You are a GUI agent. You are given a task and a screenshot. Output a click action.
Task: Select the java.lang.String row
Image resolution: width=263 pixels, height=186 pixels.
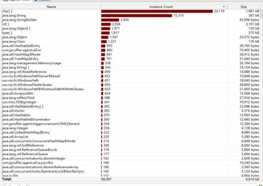pyautogui.click(x=131, y=15)
